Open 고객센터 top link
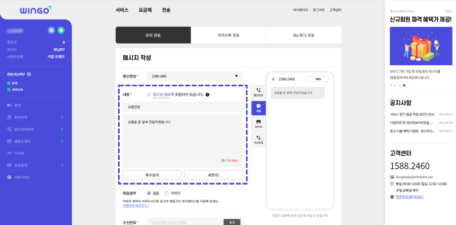 335,10
